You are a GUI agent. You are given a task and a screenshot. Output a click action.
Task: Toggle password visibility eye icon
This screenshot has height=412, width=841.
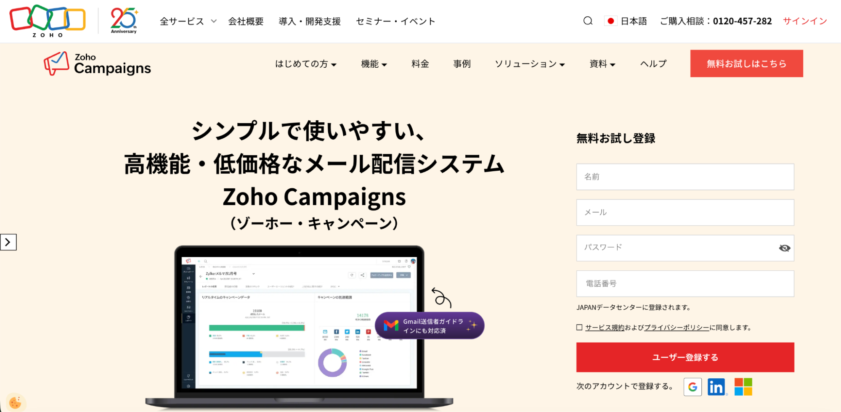click(784, 248)
